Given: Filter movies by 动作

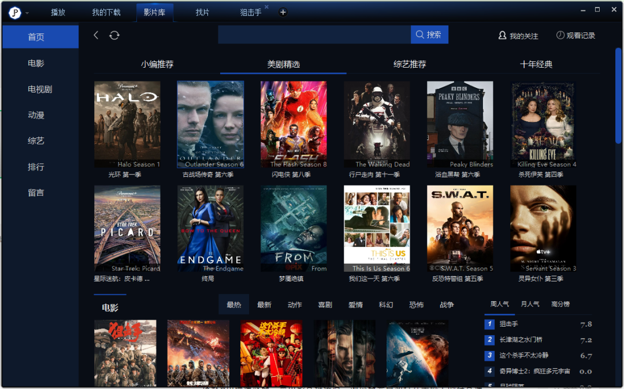Looking at the screenshot, I should coord(295,305).
